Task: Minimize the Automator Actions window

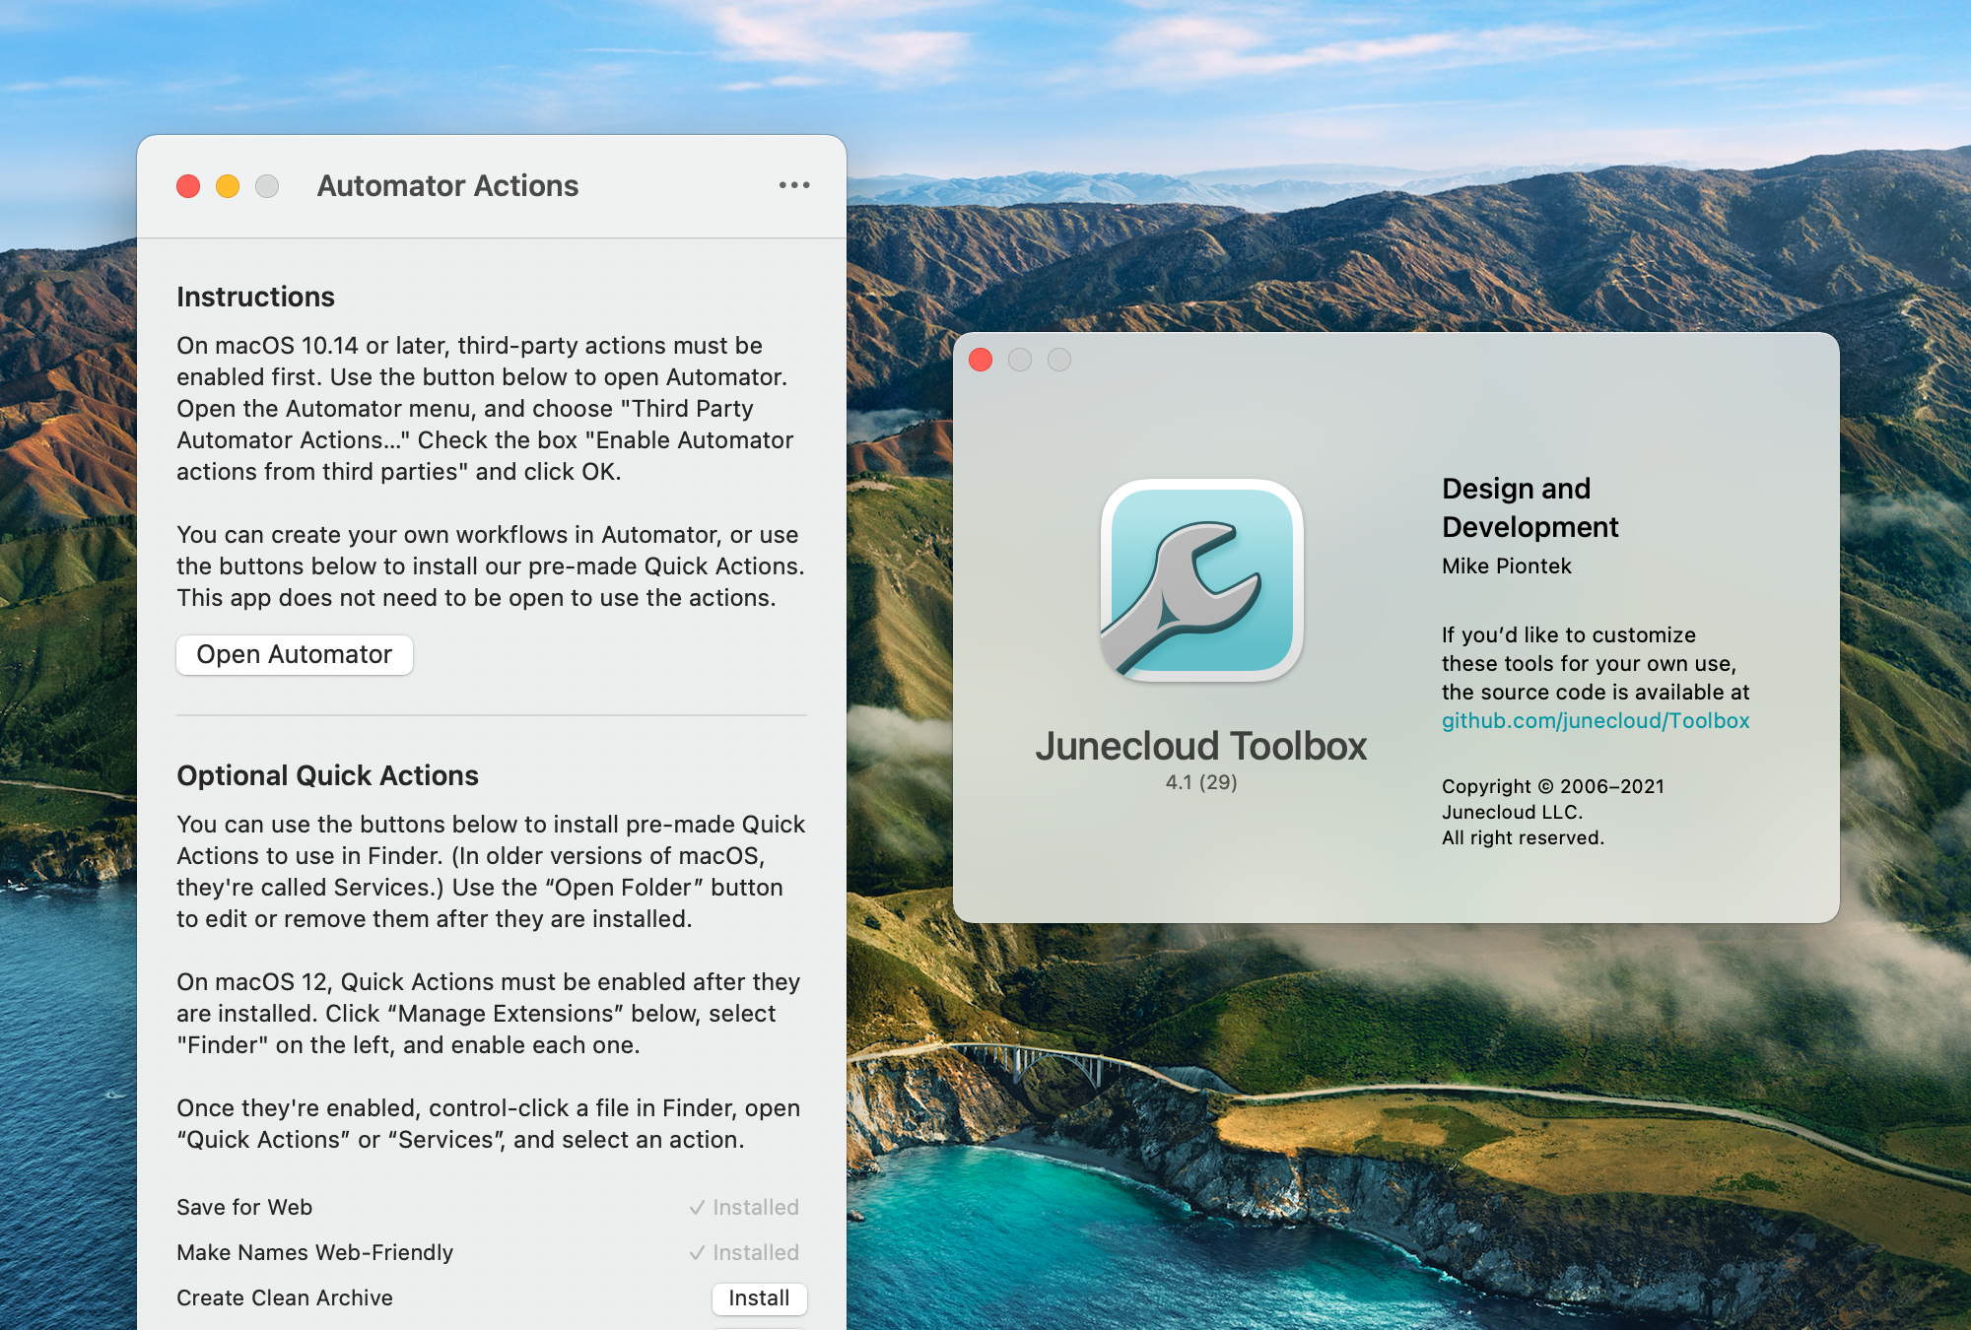Action: 228,186
